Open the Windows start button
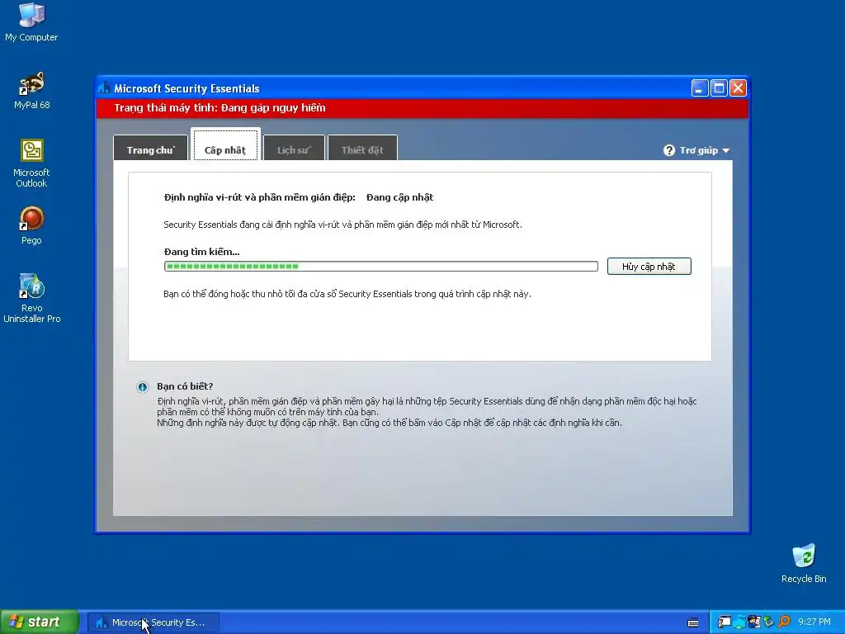Screen dimensions: 845x634 pos(40,622)
